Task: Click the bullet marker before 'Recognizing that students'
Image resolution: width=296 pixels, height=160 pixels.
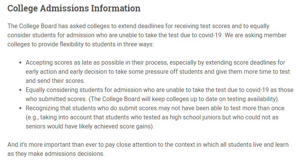Action: pos(20,108)
